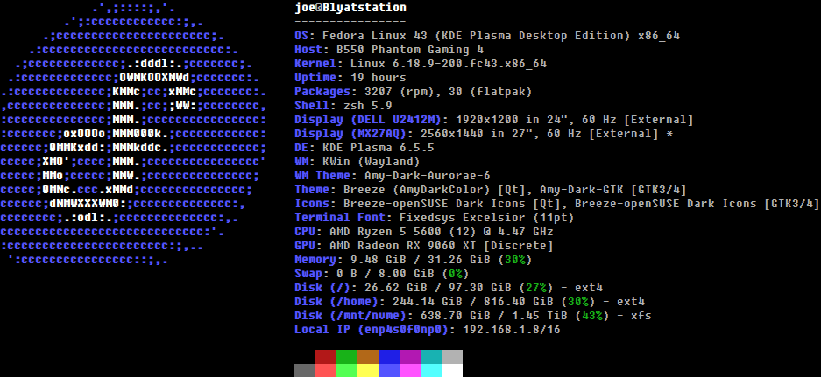821x377 pixels.
Task: Click '30 (flatpak)' package count
Action: coord(490,92)
